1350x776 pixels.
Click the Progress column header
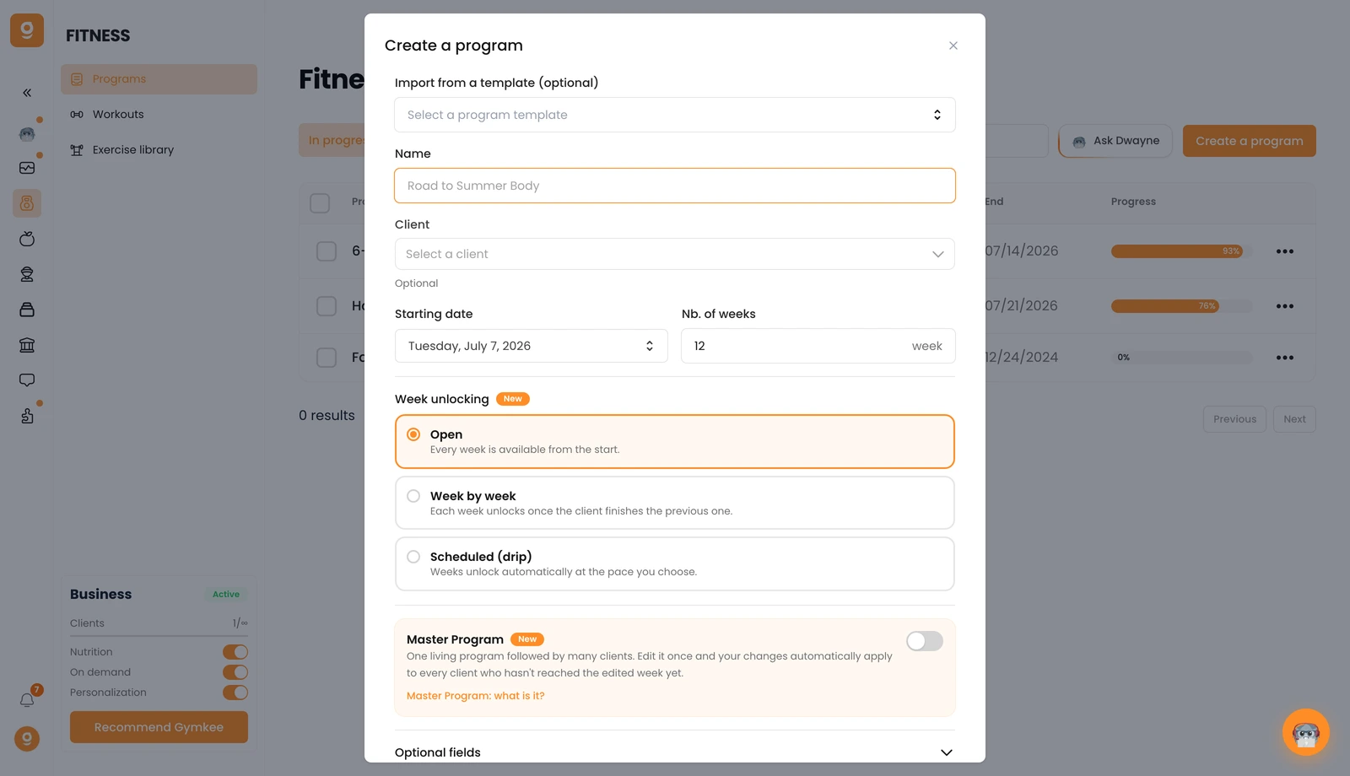point(1133,202)
